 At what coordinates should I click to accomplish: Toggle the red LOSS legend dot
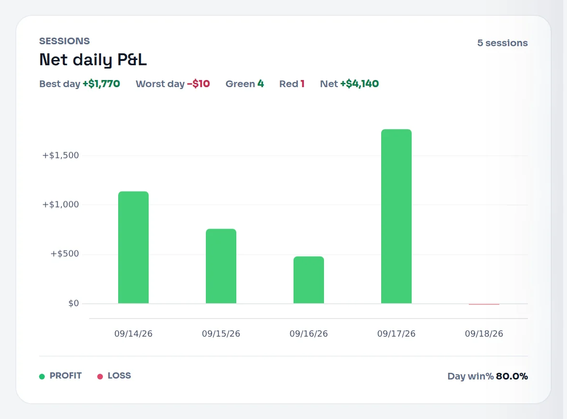point(100,376)
